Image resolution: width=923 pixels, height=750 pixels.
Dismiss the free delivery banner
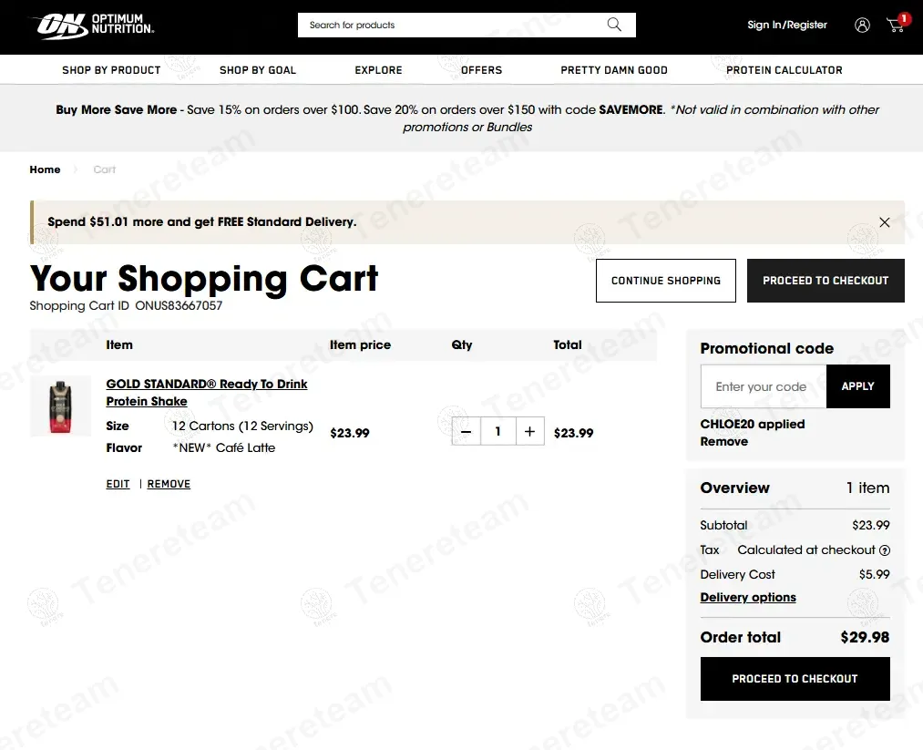point(884,222)
